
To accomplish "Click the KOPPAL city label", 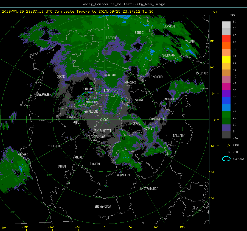I will coord(136,124).
